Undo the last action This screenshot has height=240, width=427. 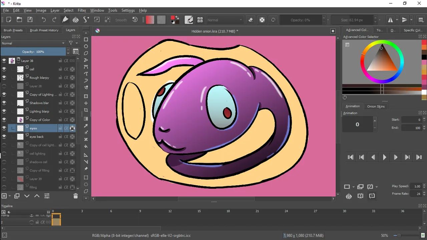pos(43,20)
